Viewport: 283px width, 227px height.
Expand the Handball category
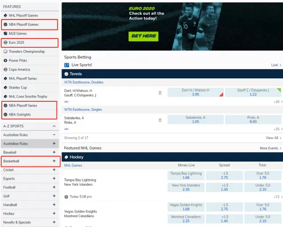[54, 204]
